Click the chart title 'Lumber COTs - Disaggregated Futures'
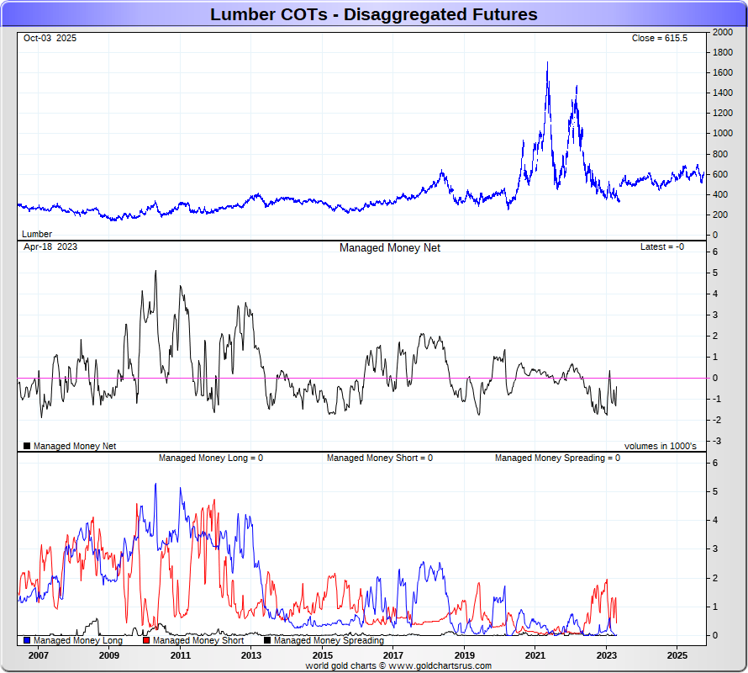Screen dimensions: 748x673 point(373,14)
